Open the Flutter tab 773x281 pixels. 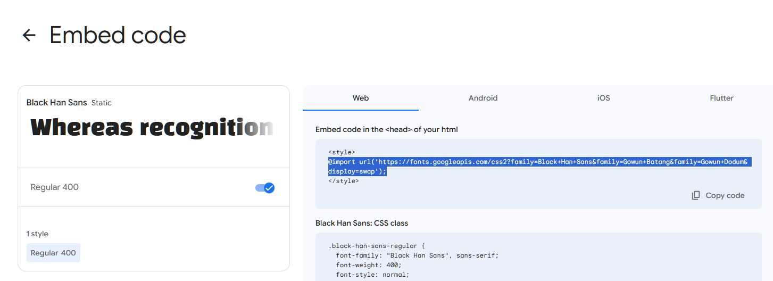(x=721, y=98)
